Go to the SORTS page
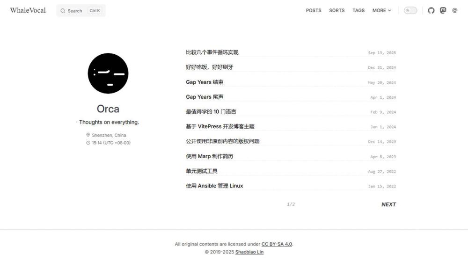468x262 pixels. coord(336,10)
